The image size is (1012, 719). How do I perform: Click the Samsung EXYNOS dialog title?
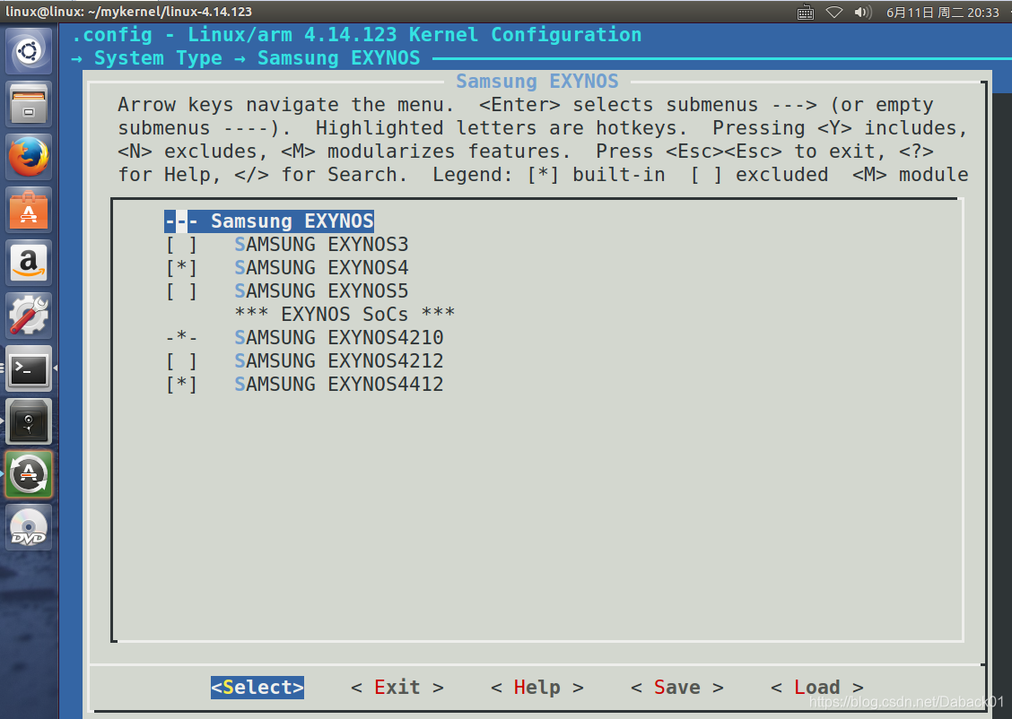(x=537, y=82)
